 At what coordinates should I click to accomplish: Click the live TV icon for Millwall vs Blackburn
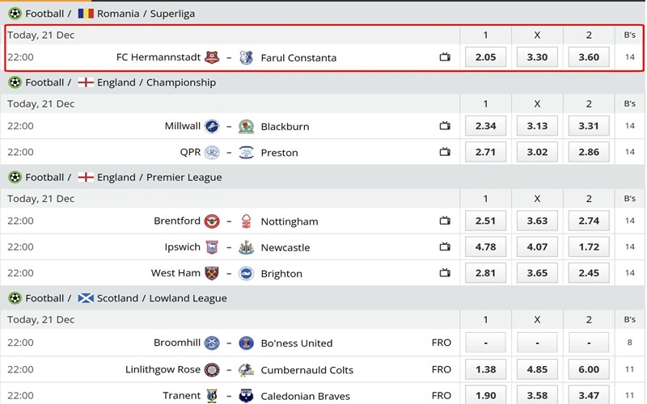[445, 126]
